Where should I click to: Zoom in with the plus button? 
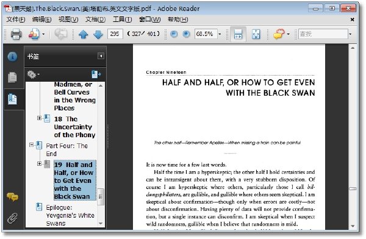(186, 34)
